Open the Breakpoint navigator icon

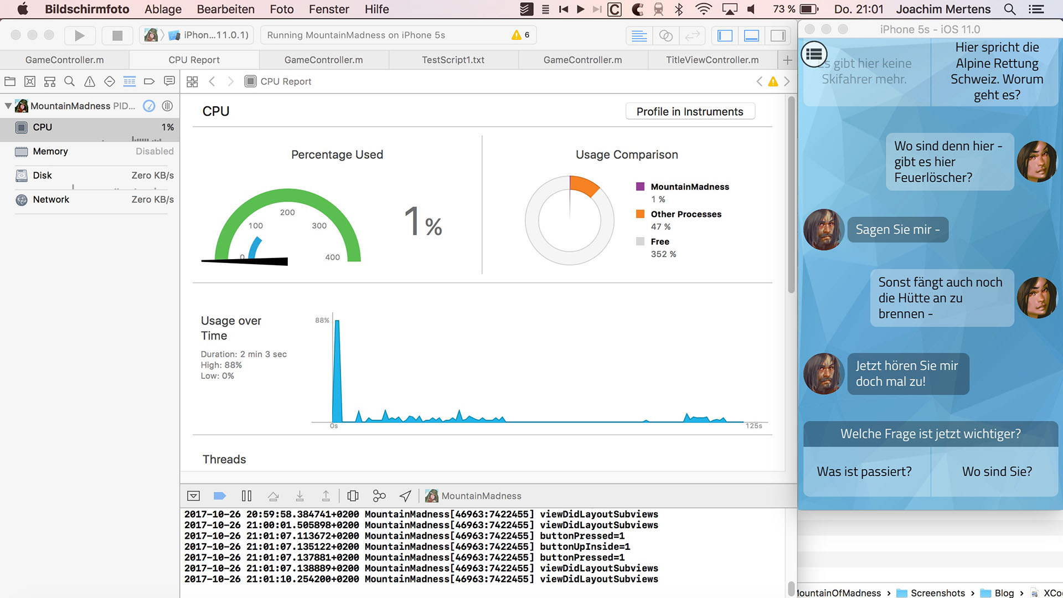coord(149,82)
